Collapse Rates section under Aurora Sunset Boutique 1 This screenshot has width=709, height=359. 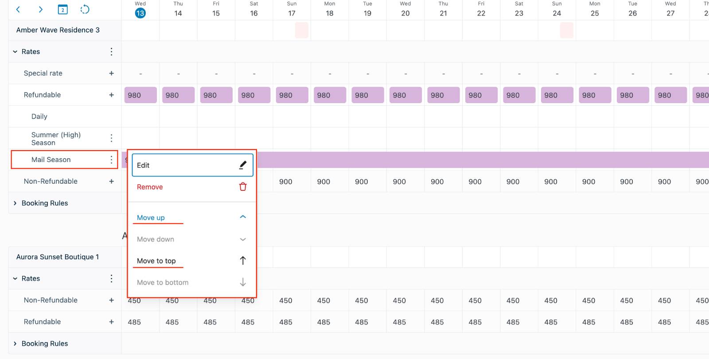[15, 278]
